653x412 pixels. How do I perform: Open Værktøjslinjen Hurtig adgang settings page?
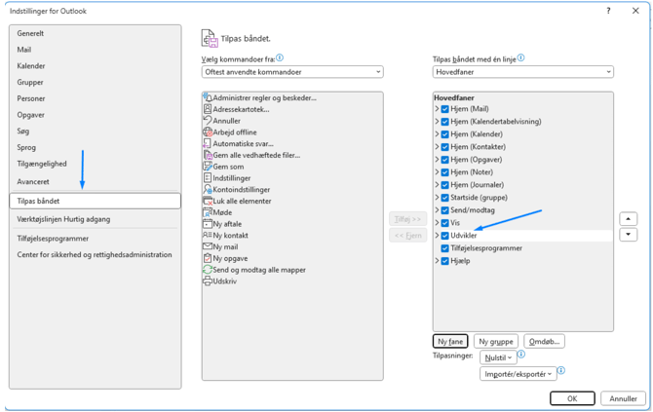[63, 219]
